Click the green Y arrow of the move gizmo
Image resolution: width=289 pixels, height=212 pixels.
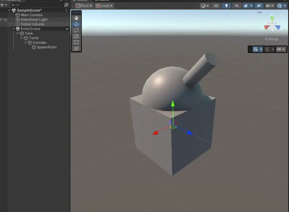(173, 104)
